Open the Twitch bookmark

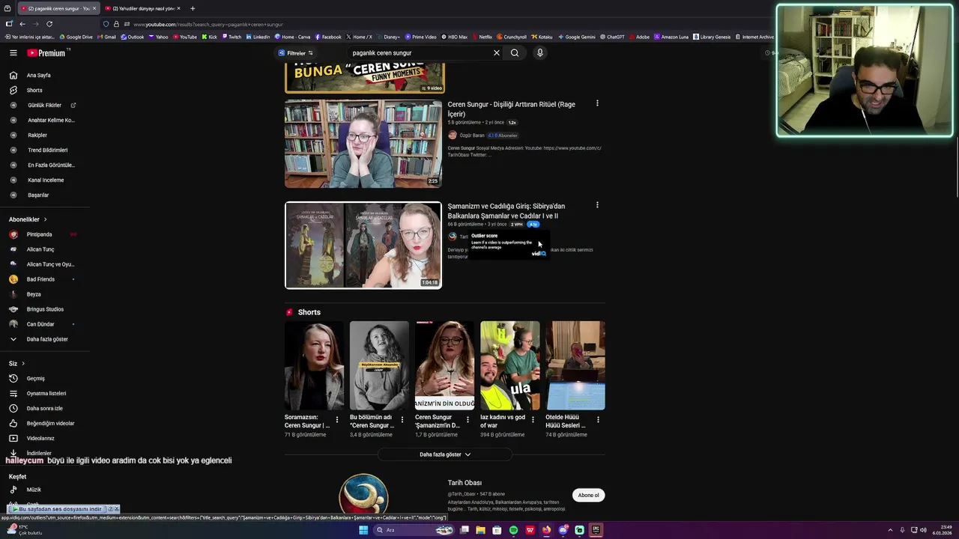[232, 37]
